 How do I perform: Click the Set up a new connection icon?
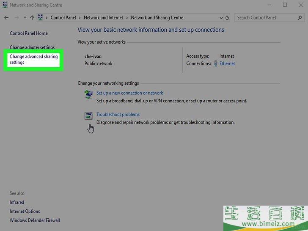click(89, 94)
